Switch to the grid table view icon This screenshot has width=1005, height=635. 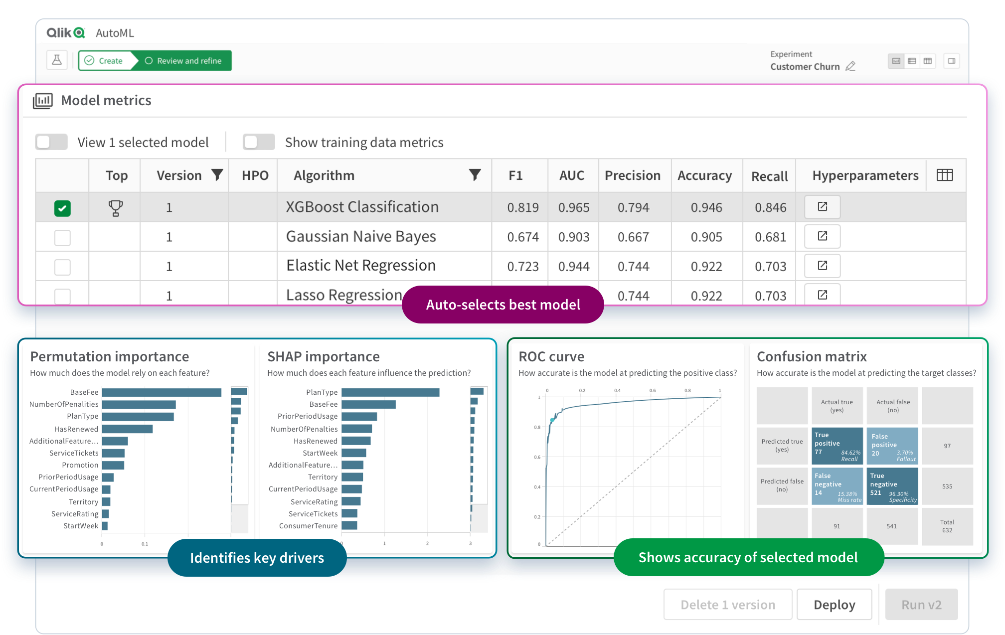pos(928,60)
